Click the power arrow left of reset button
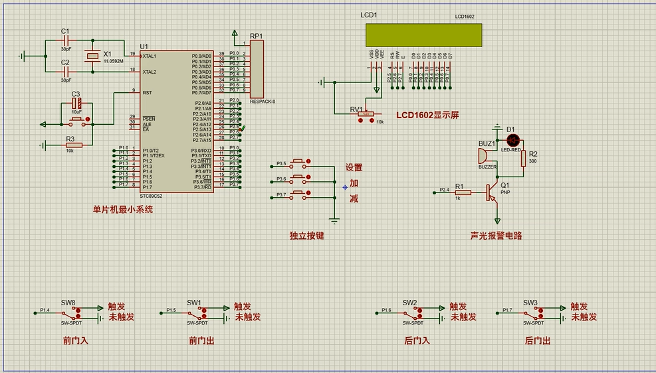Screen dimensions: 656x373 click(43, 124)
